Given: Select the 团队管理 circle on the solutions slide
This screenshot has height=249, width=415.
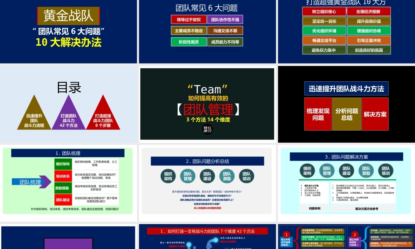Looking at the screenshot, I should (x=326, y=171).
